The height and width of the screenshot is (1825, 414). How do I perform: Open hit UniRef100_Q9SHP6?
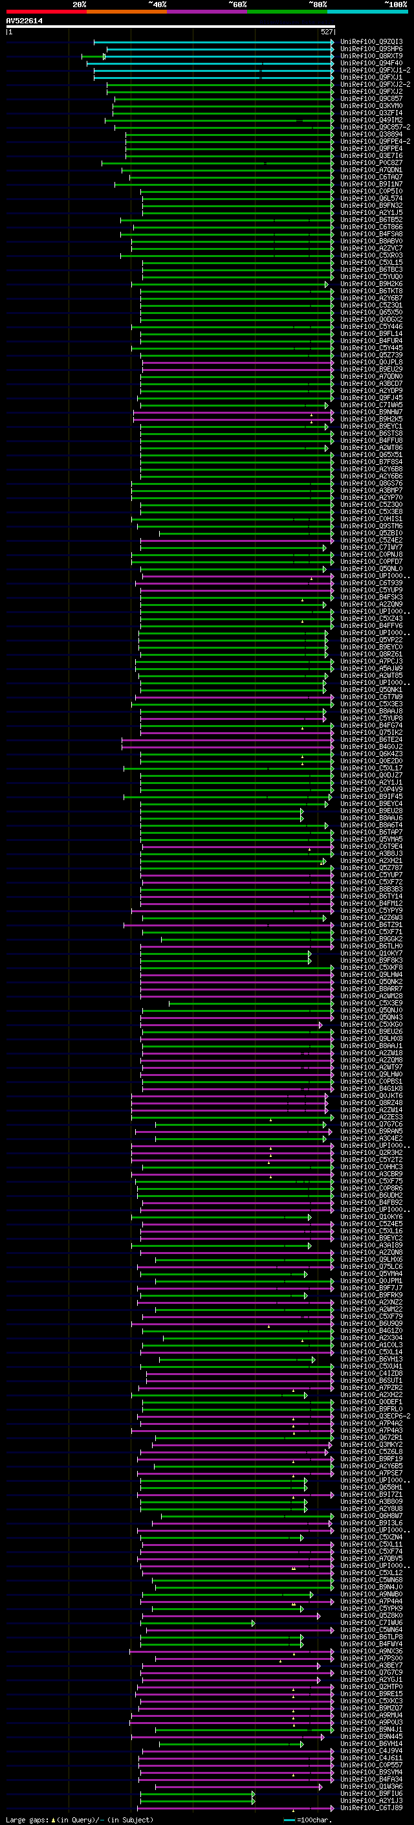[371, 49]
